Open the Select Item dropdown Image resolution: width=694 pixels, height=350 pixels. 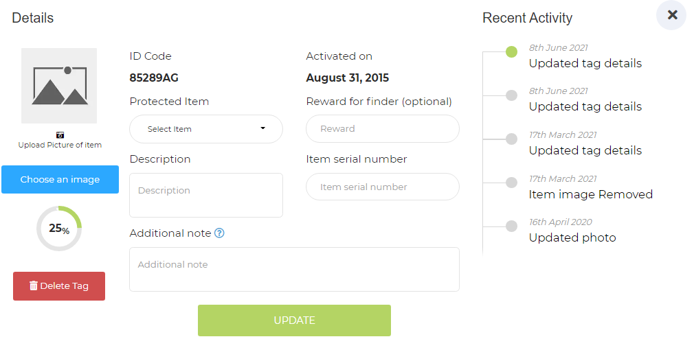pos(205,129)
